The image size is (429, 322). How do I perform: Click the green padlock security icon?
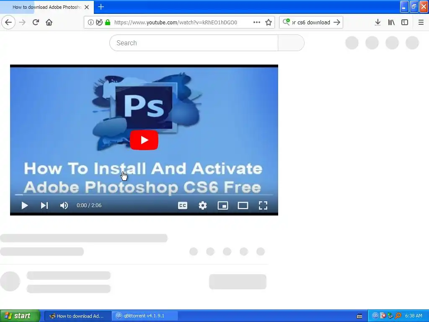[x=108, y=22]
